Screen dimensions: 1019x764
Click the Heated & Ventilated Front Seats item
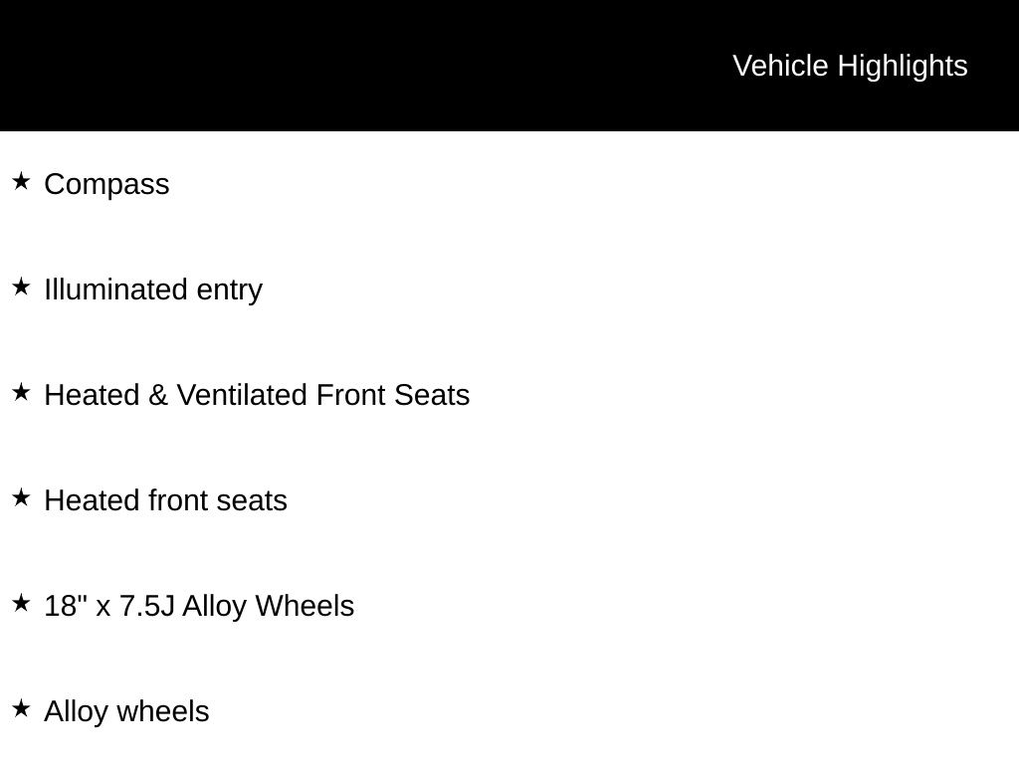[x=257, y=395]
